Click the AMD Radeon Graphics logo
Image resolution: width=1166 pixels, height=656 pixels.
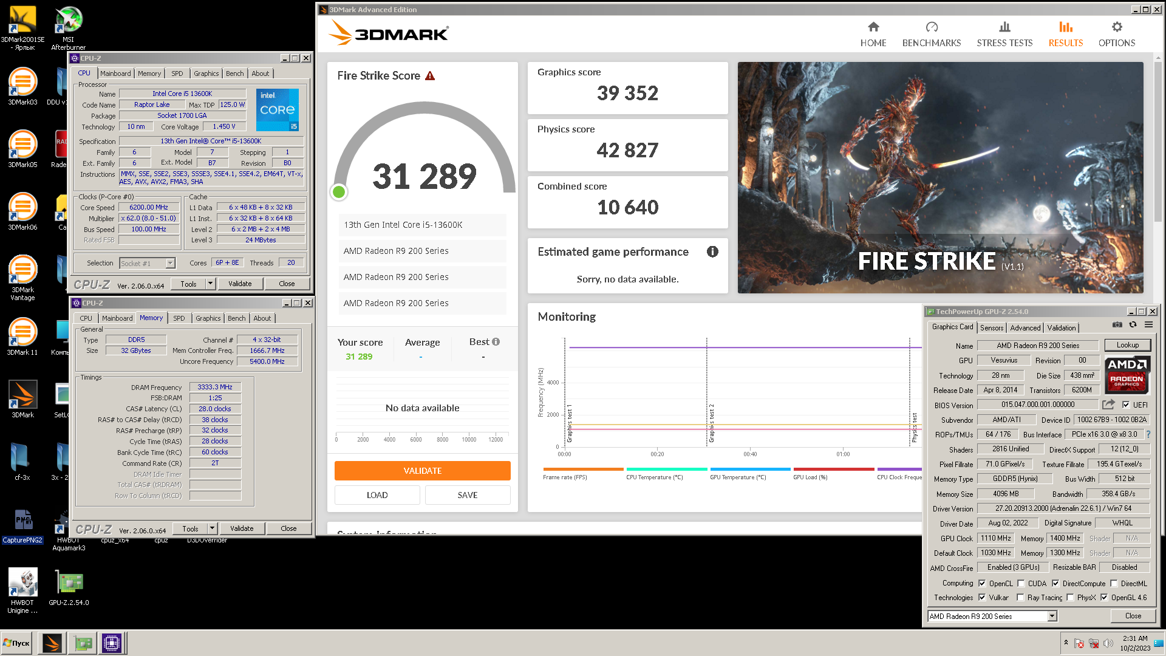pos(1127,375)
